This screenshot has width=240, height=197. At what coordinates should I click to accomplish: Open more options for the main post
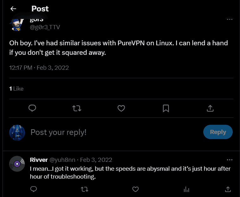pos(230,19)
